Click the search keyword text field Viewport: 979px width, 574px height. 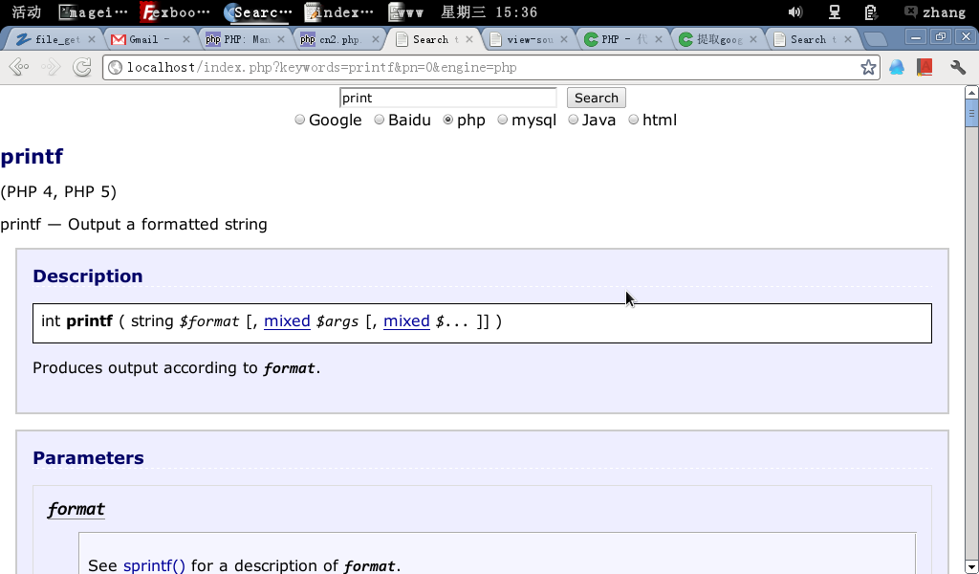[447, 98]
